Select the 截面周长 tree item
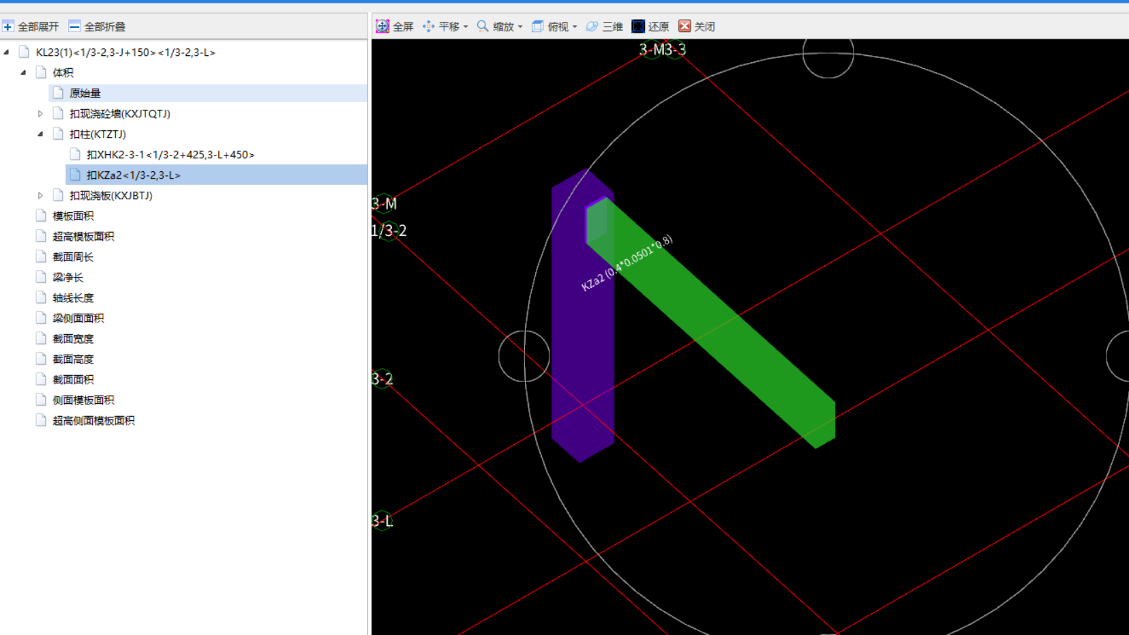Viewport: 1129px width, 635px height. (x=73, y=257)
